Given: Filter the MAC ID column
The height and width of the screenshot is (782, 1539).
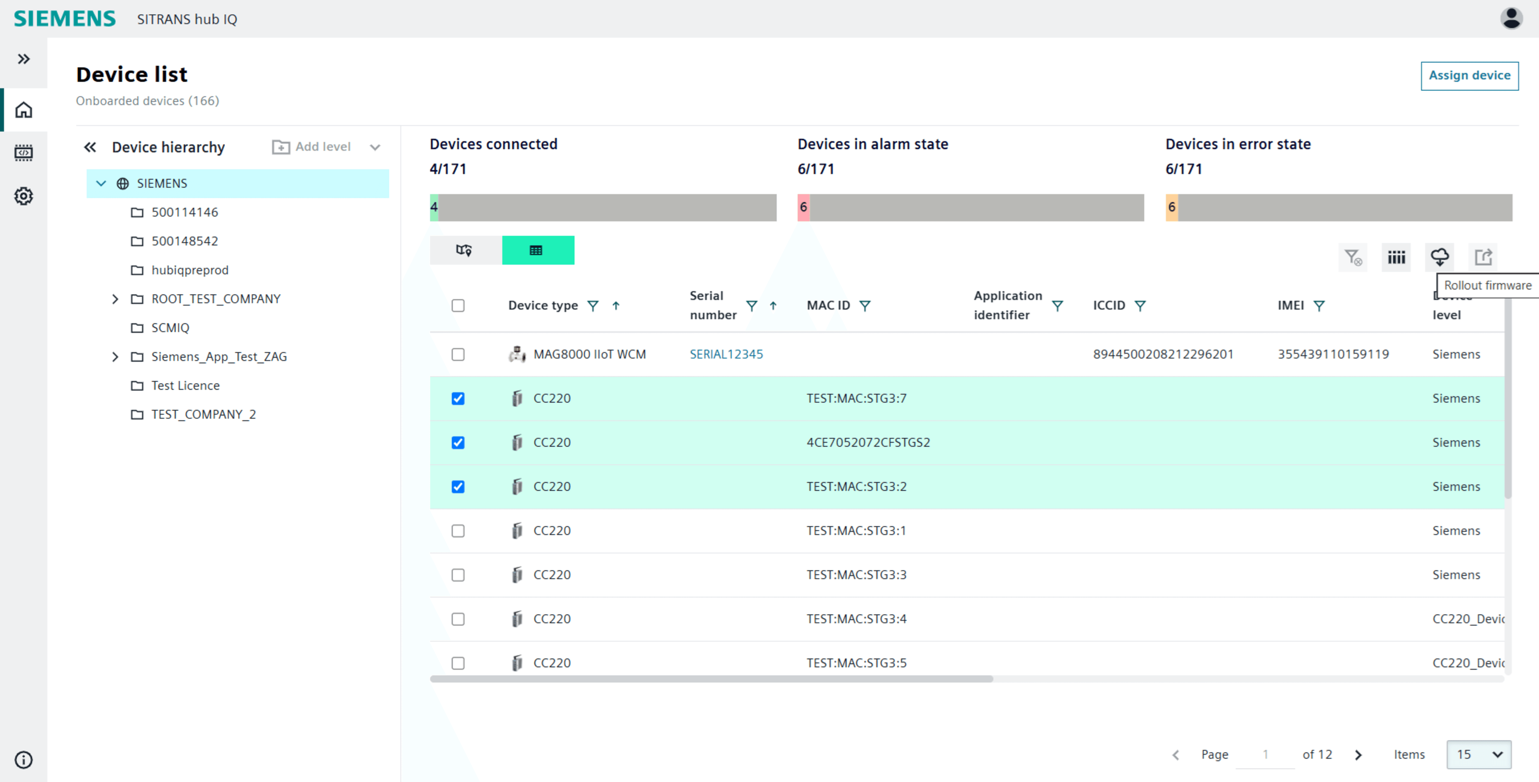Looking at the screenshot, I should 865,306.
